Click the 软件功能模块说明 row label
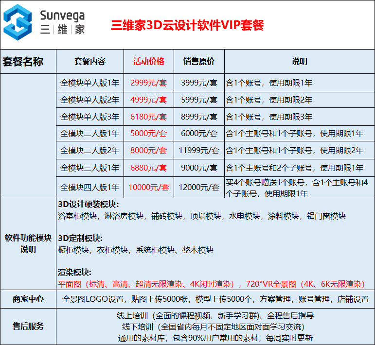 28,244
